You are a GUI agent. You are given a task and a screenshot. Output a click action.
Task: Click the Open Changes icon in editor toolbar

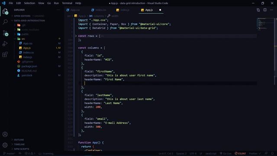point(258,10)
